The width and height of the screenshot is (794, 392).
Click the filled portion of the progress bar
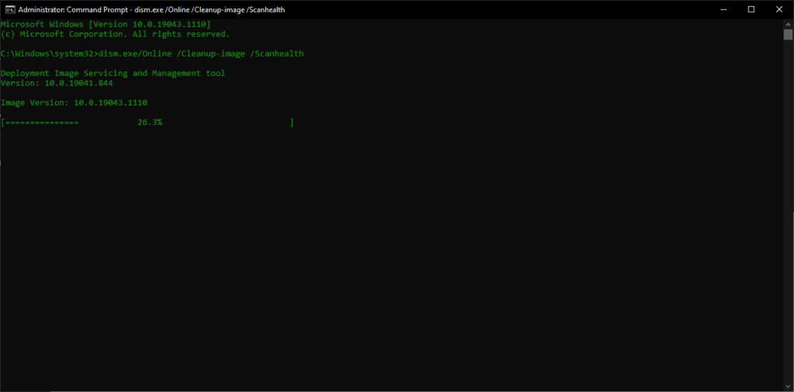click(x=42, y=123)
